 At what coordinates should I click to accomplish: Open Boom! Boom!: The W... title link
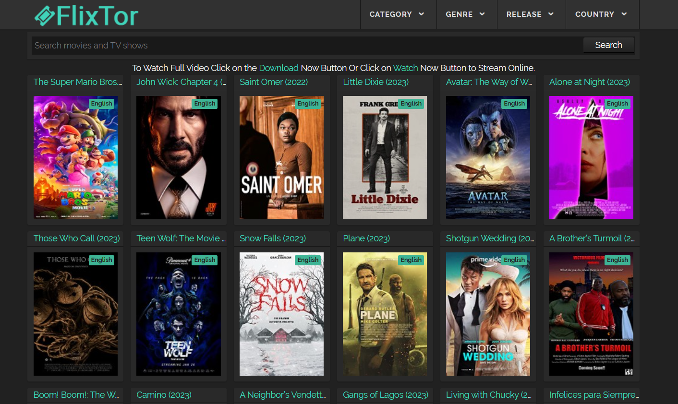tap(76, 395)
